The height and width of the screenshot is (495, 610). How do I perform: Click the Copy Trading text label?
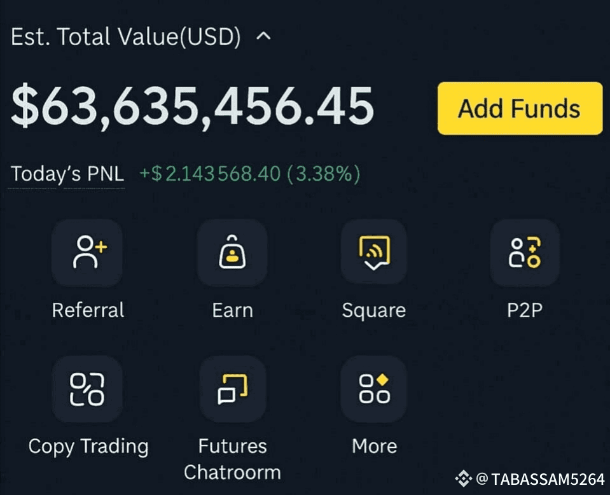pos(88,447)
